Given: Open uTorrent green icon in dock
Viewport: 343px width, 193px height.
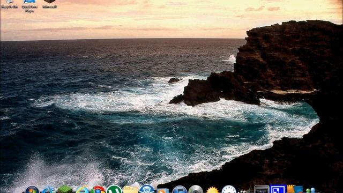Looking at the screenshot, I should pyautogui.click(x=114, y=189).
